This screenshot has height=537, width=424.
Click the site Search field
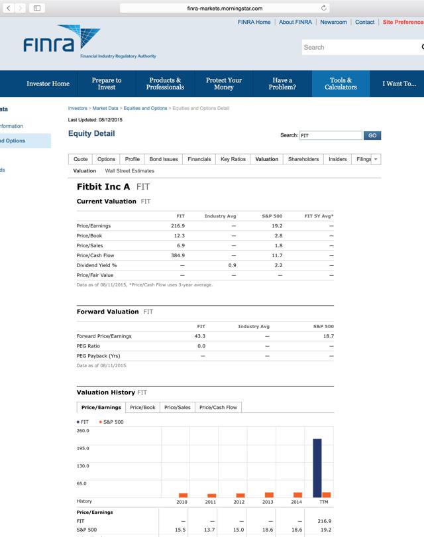361,47
